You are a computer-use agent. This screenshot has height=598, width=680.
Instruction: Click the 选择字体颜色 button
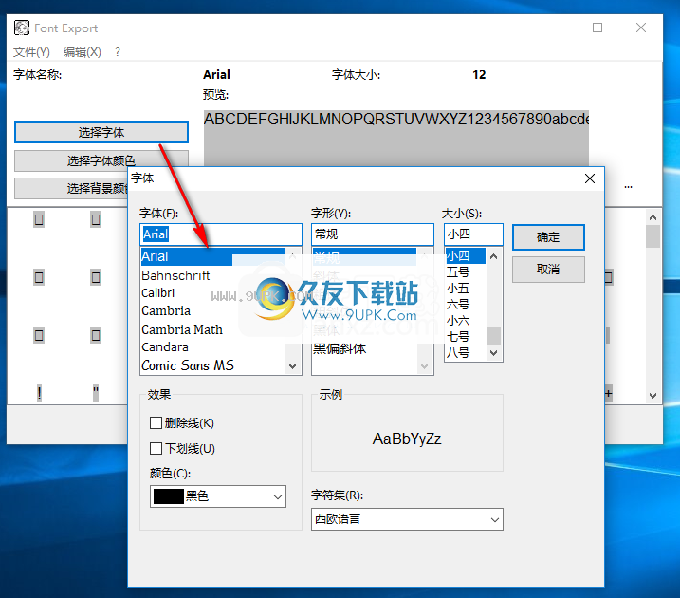tap(101, 161)
